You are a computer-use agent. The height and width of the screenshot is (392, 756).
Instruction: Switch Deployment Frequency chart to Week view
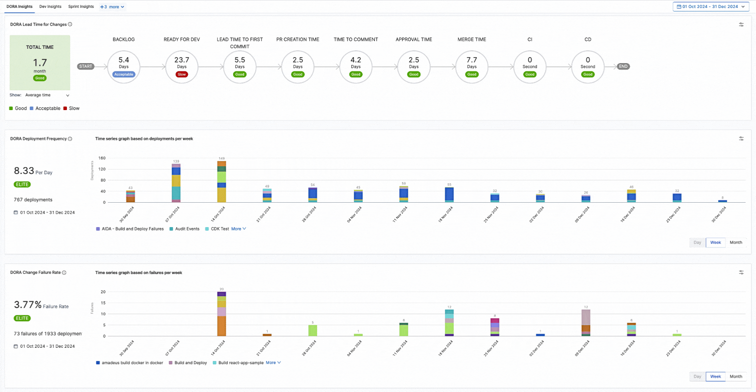[x=715, y=243]
